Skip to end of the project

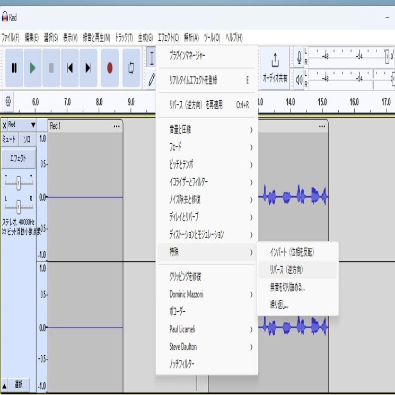pyautogui.click(x=88, y=68)
